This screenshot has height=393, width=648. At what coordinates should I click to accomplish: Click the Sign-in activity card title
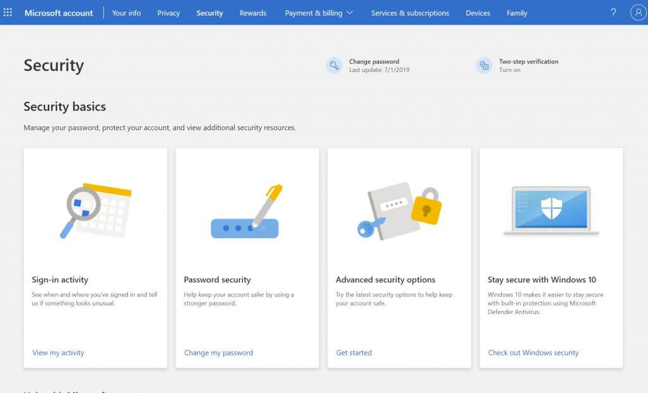60,279
